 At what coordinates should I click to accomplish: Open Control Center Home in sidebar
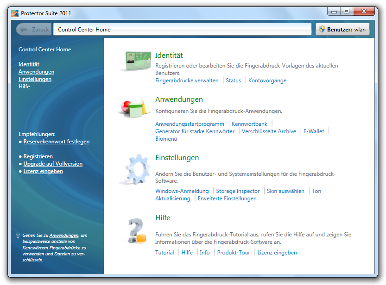click(44, 50)
